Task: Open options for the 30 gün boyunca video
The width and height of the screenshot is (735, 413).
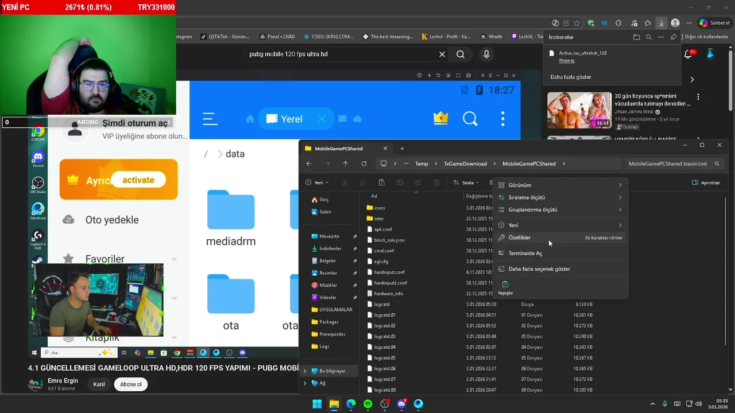Action: pos(698,97)
